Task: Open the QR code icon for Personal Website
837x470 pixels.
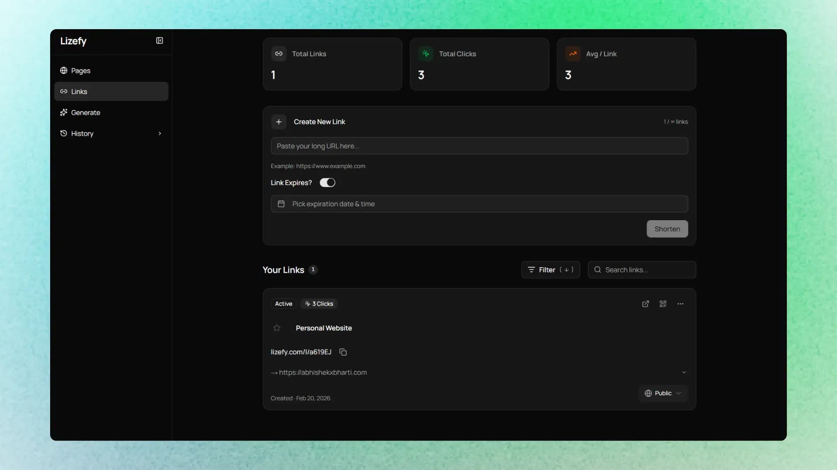Action: 663,304
